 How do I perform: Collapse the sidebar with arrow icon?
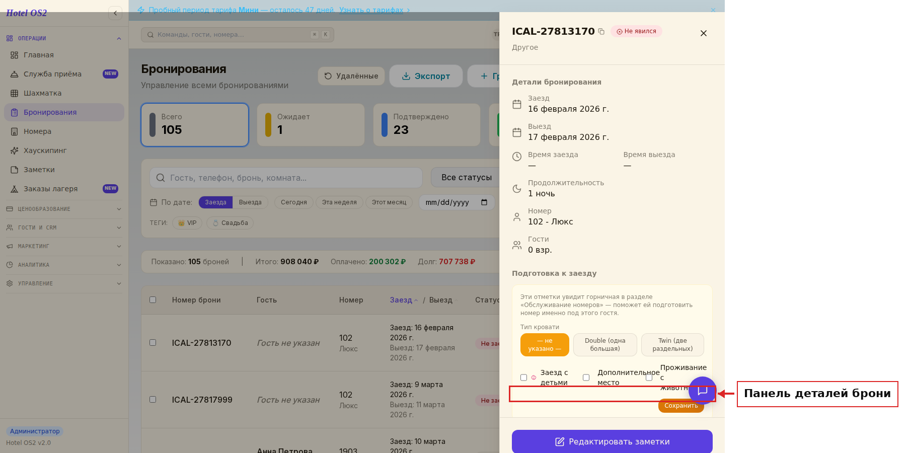tap(115, 13)
